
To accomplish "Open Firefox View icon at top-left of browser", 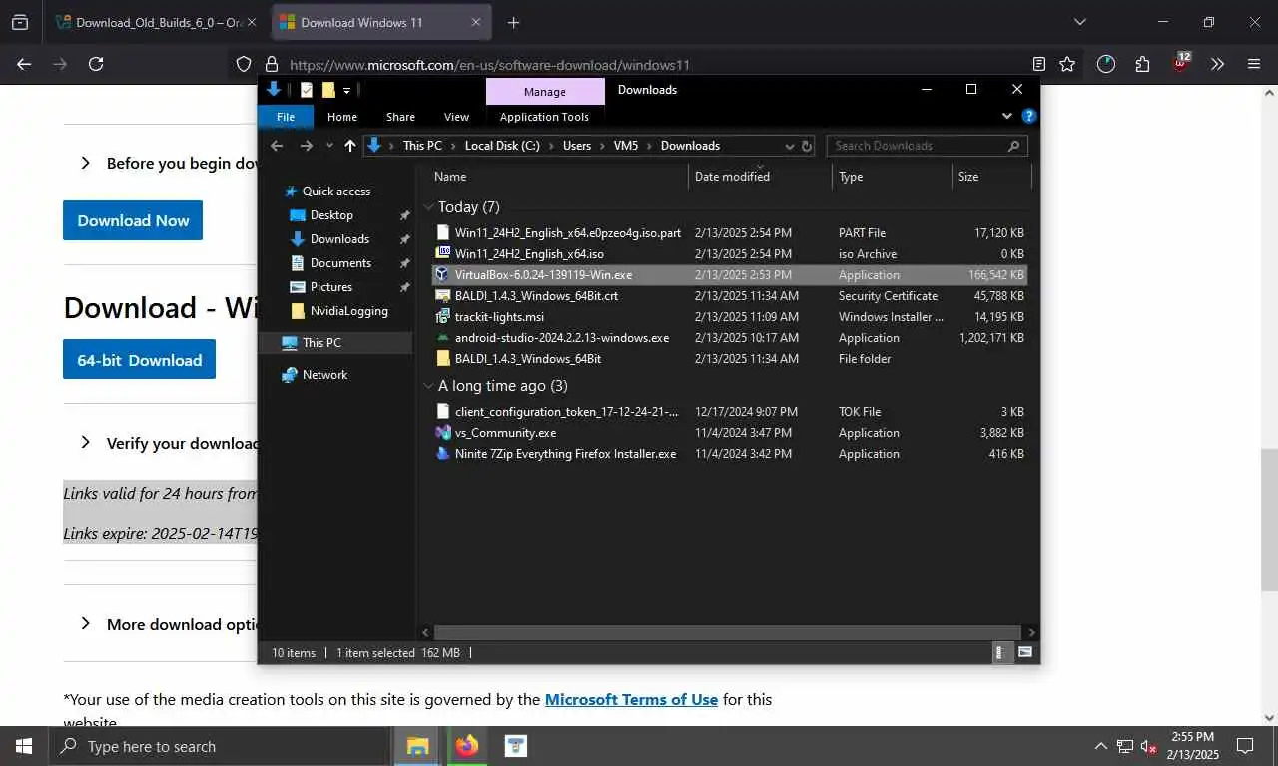I will [20, 22].
